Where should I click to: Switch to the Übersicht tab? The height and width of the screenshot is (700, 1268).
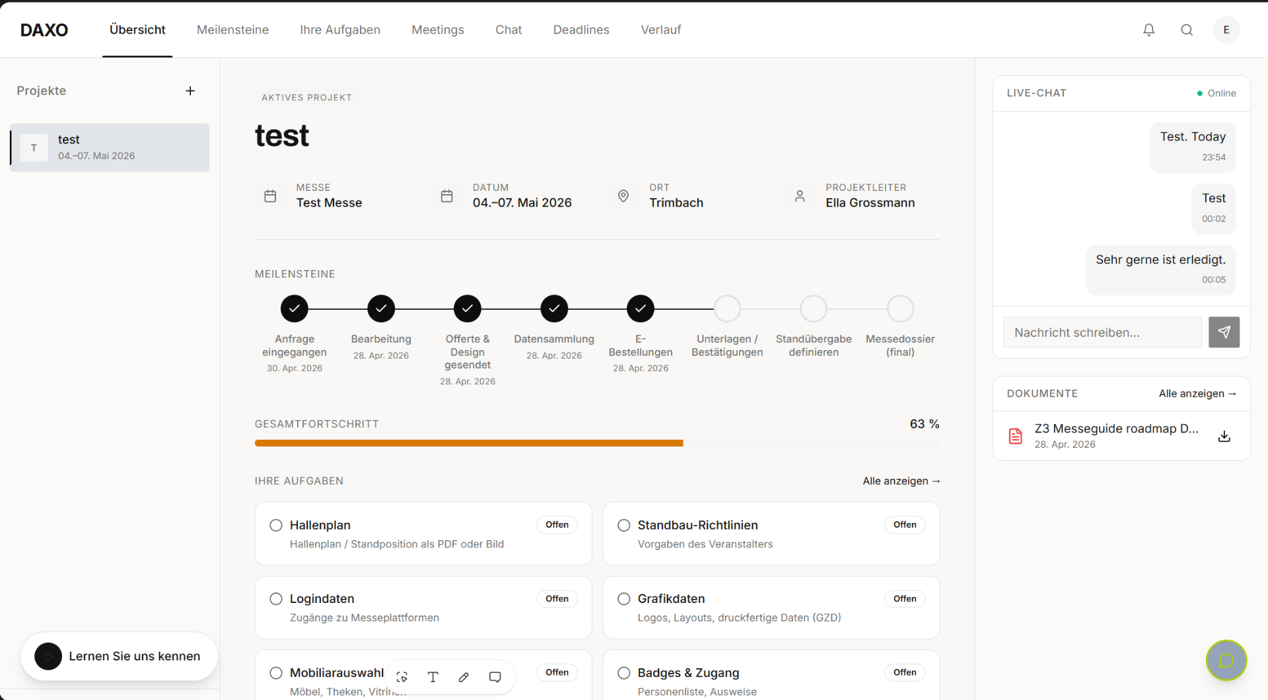click(137, 30)
